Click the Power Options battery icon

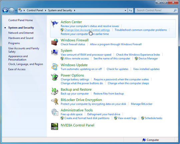(x=55, y=77)
